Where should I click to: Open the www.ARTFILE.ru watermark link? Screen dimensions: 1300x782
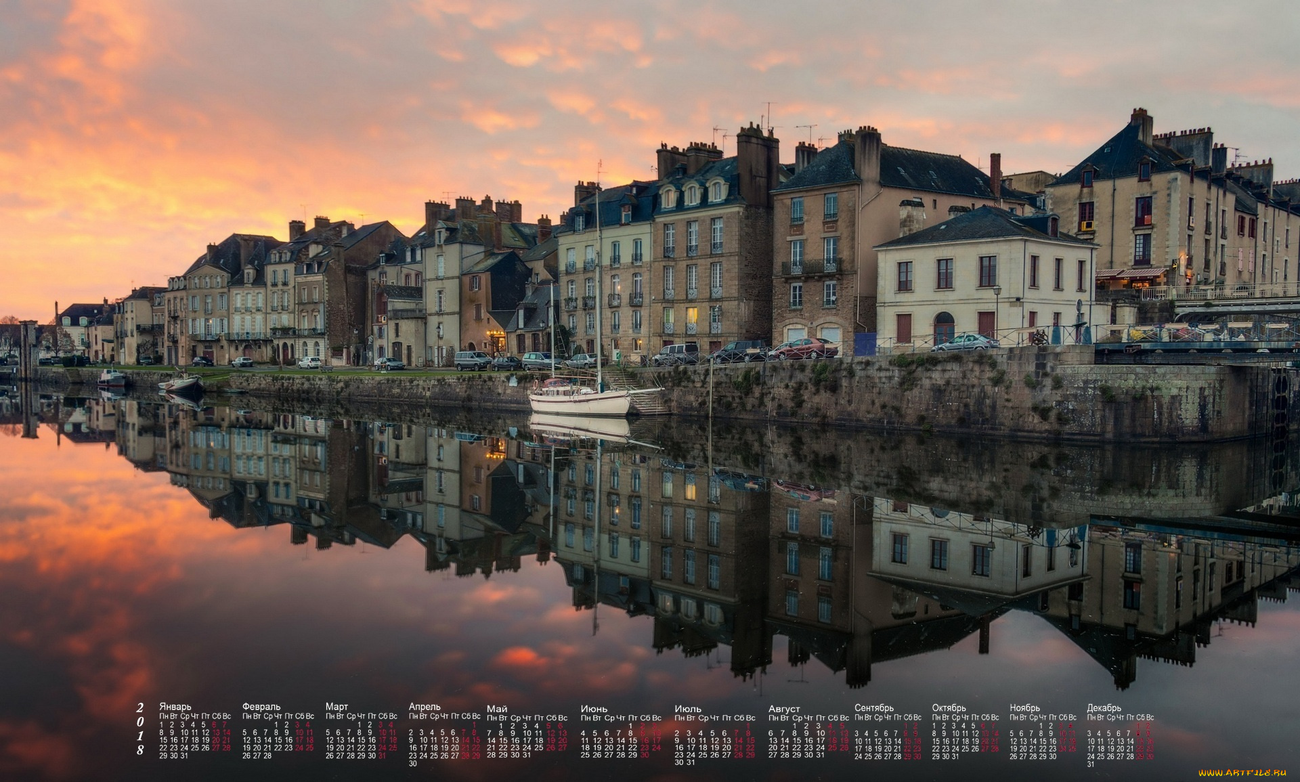pyautogui.click(x=1244, y=773)
